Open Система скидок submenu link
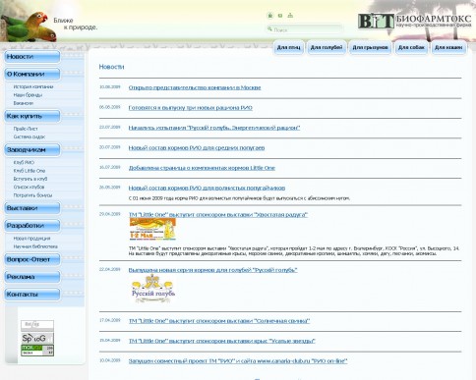This screenshot has height=380, width=476. point(30,136)
